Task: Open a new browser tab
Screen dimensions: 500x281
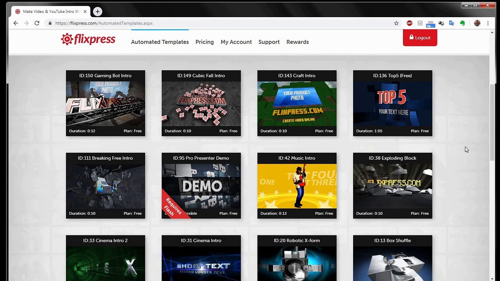Action: tap(98, 11)
